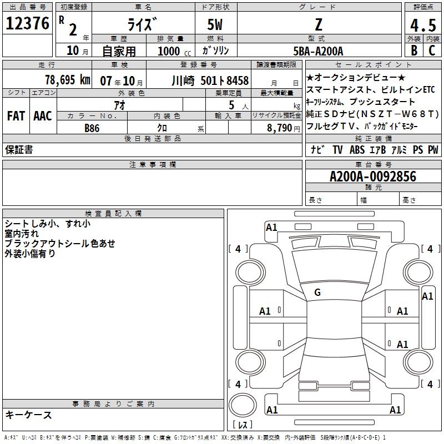
Task: Select the PW equipment label
Action: [x=433, y=149]
